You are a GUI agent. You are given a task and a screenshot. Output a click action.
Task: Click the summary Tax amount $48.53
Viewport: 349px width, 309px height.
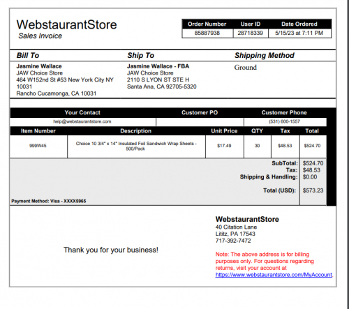[x=311, y=170]
